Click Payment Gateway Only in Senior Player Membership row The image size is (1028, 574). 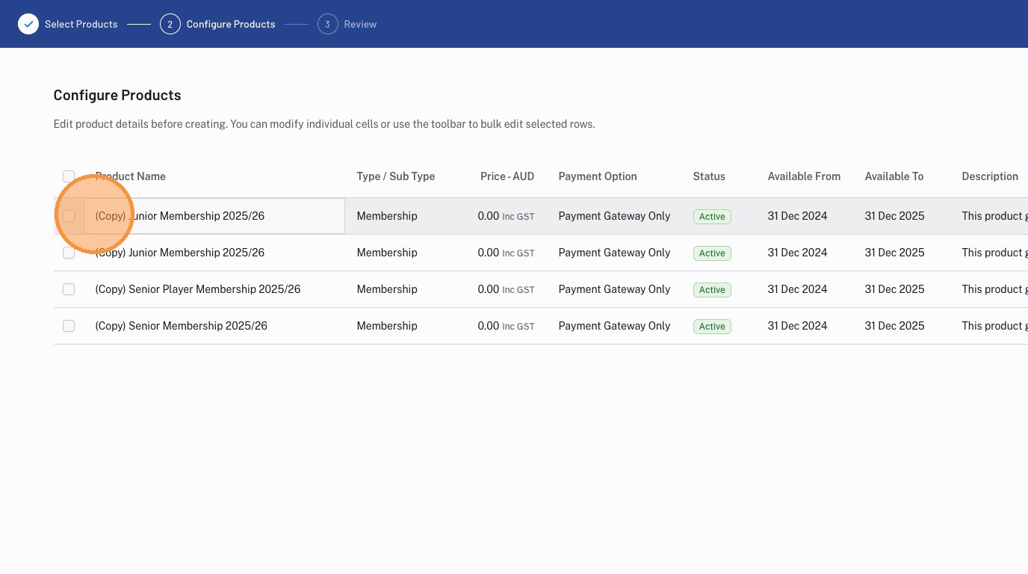pyautogui.click(x=615, y=289)
